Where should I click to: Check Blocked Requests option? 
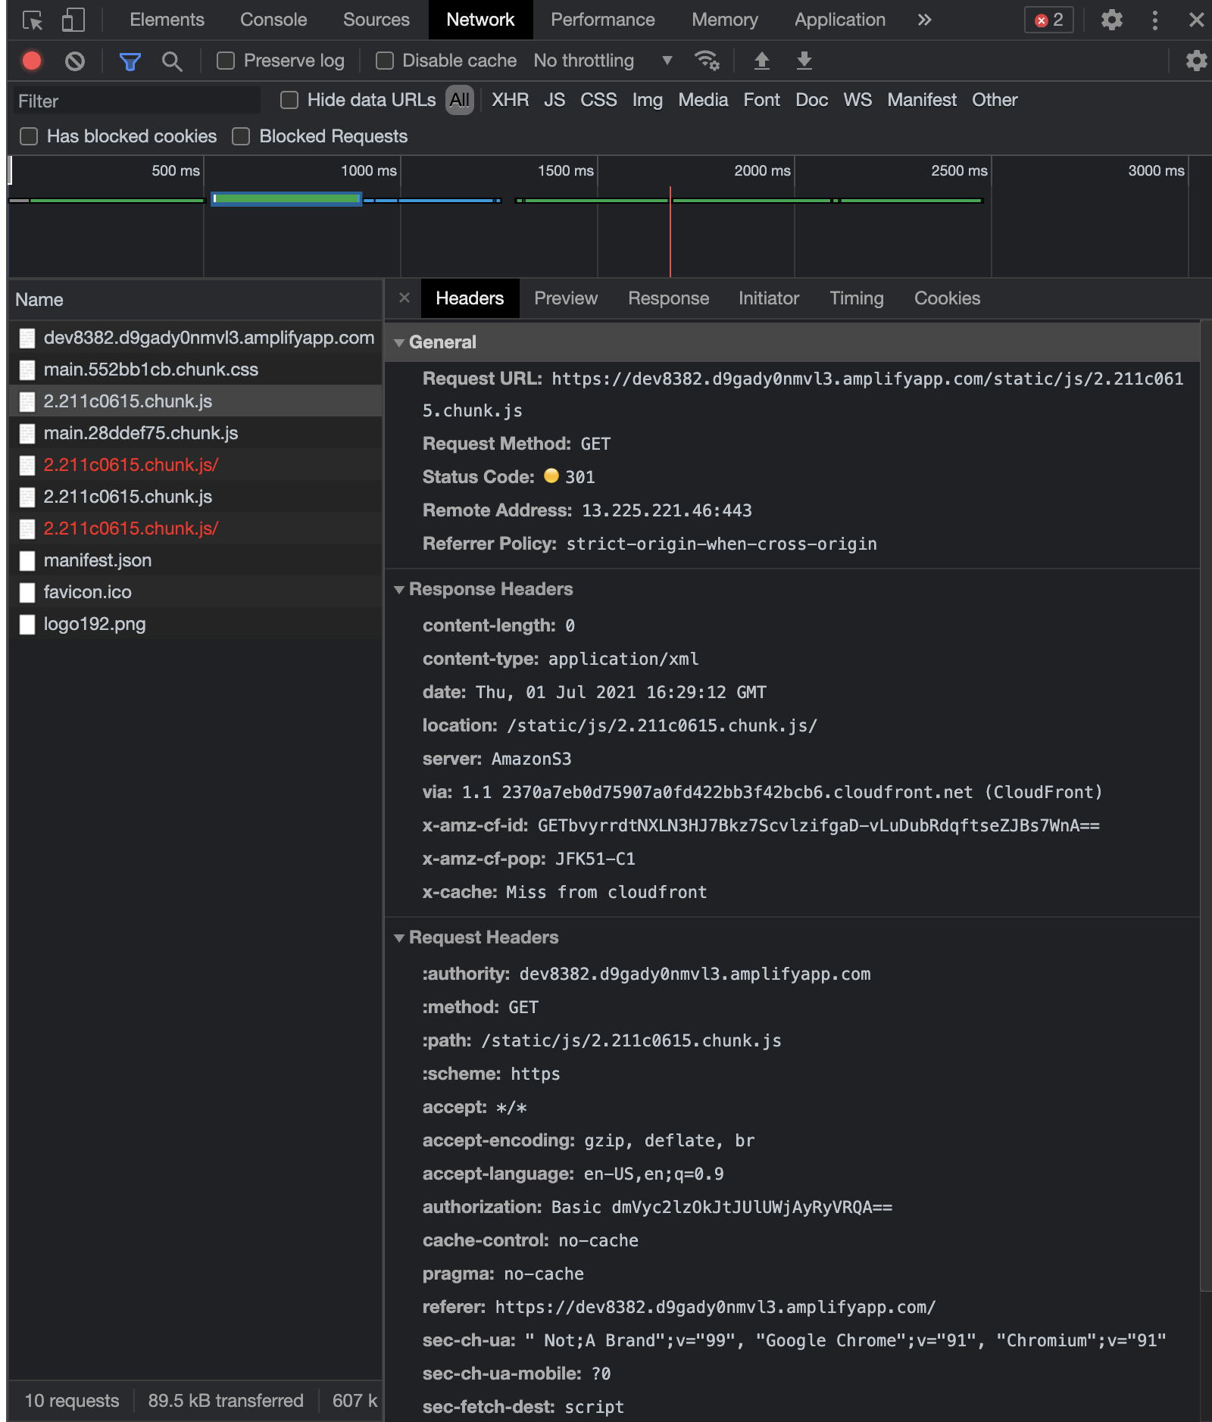(241, 136)
